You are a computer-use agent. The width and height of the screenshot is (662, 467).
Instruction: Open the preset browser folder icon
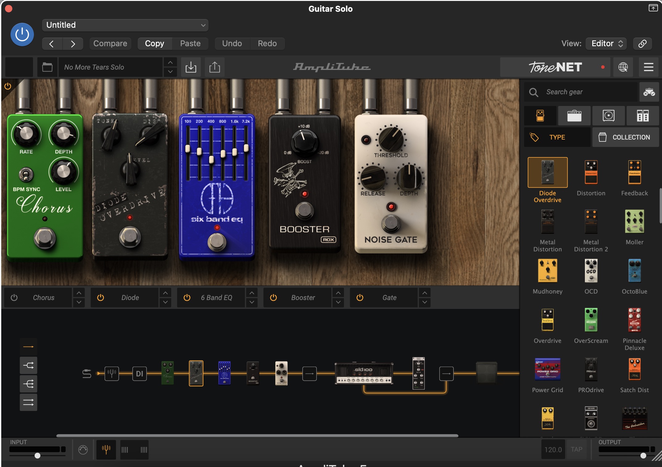click(47, 67)
